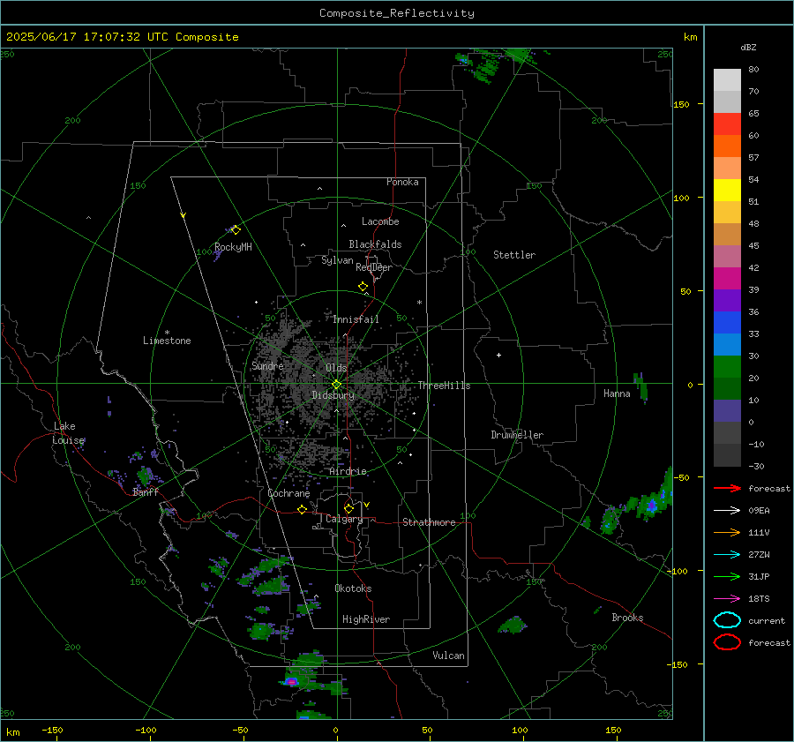Click the red forecast arrow in the legend

click(727, 488)
